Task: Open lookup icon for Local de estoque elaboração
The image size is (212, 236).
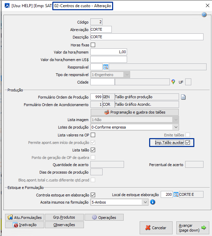Action: 176,194
